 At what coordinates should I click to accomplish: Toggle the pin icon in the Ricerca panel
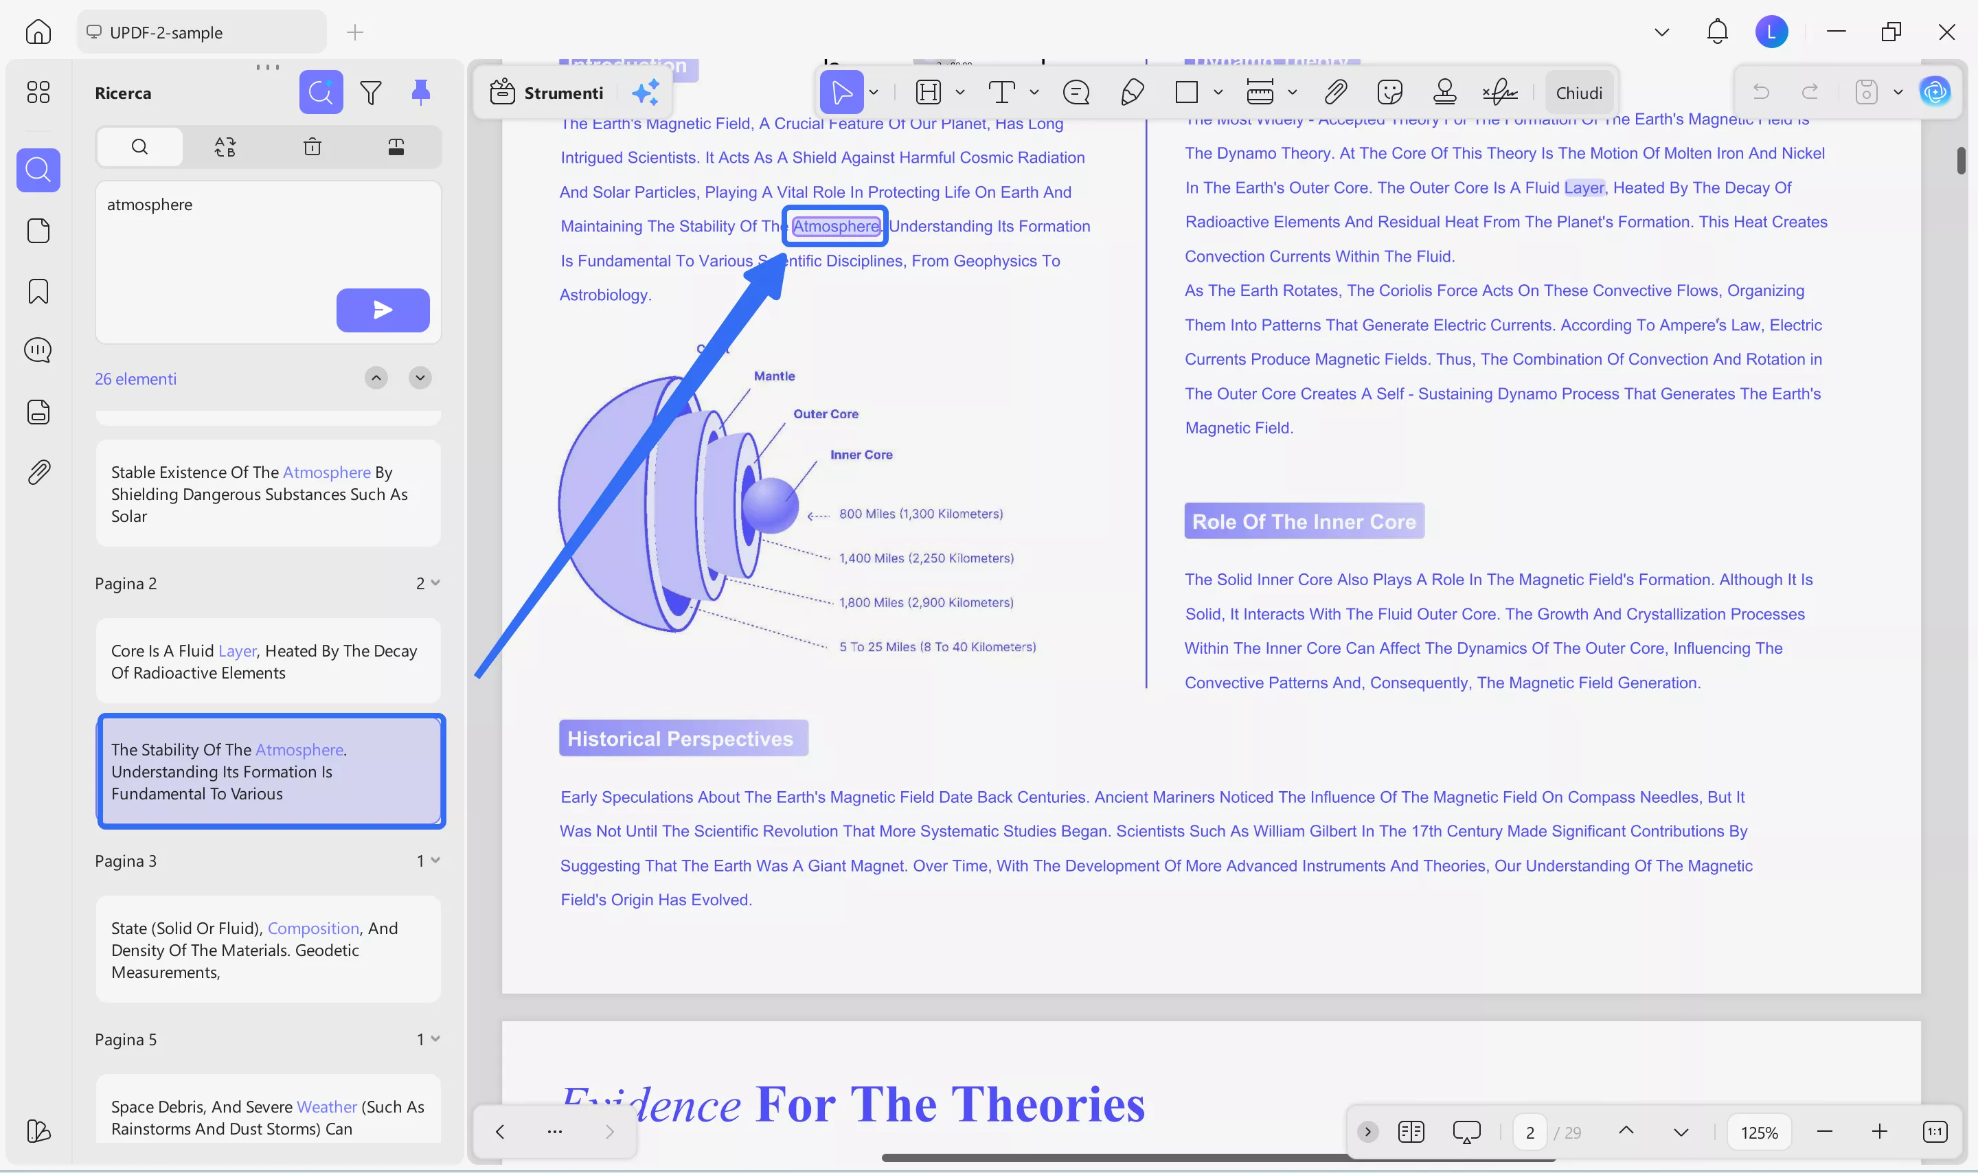[x=421, y=93]
